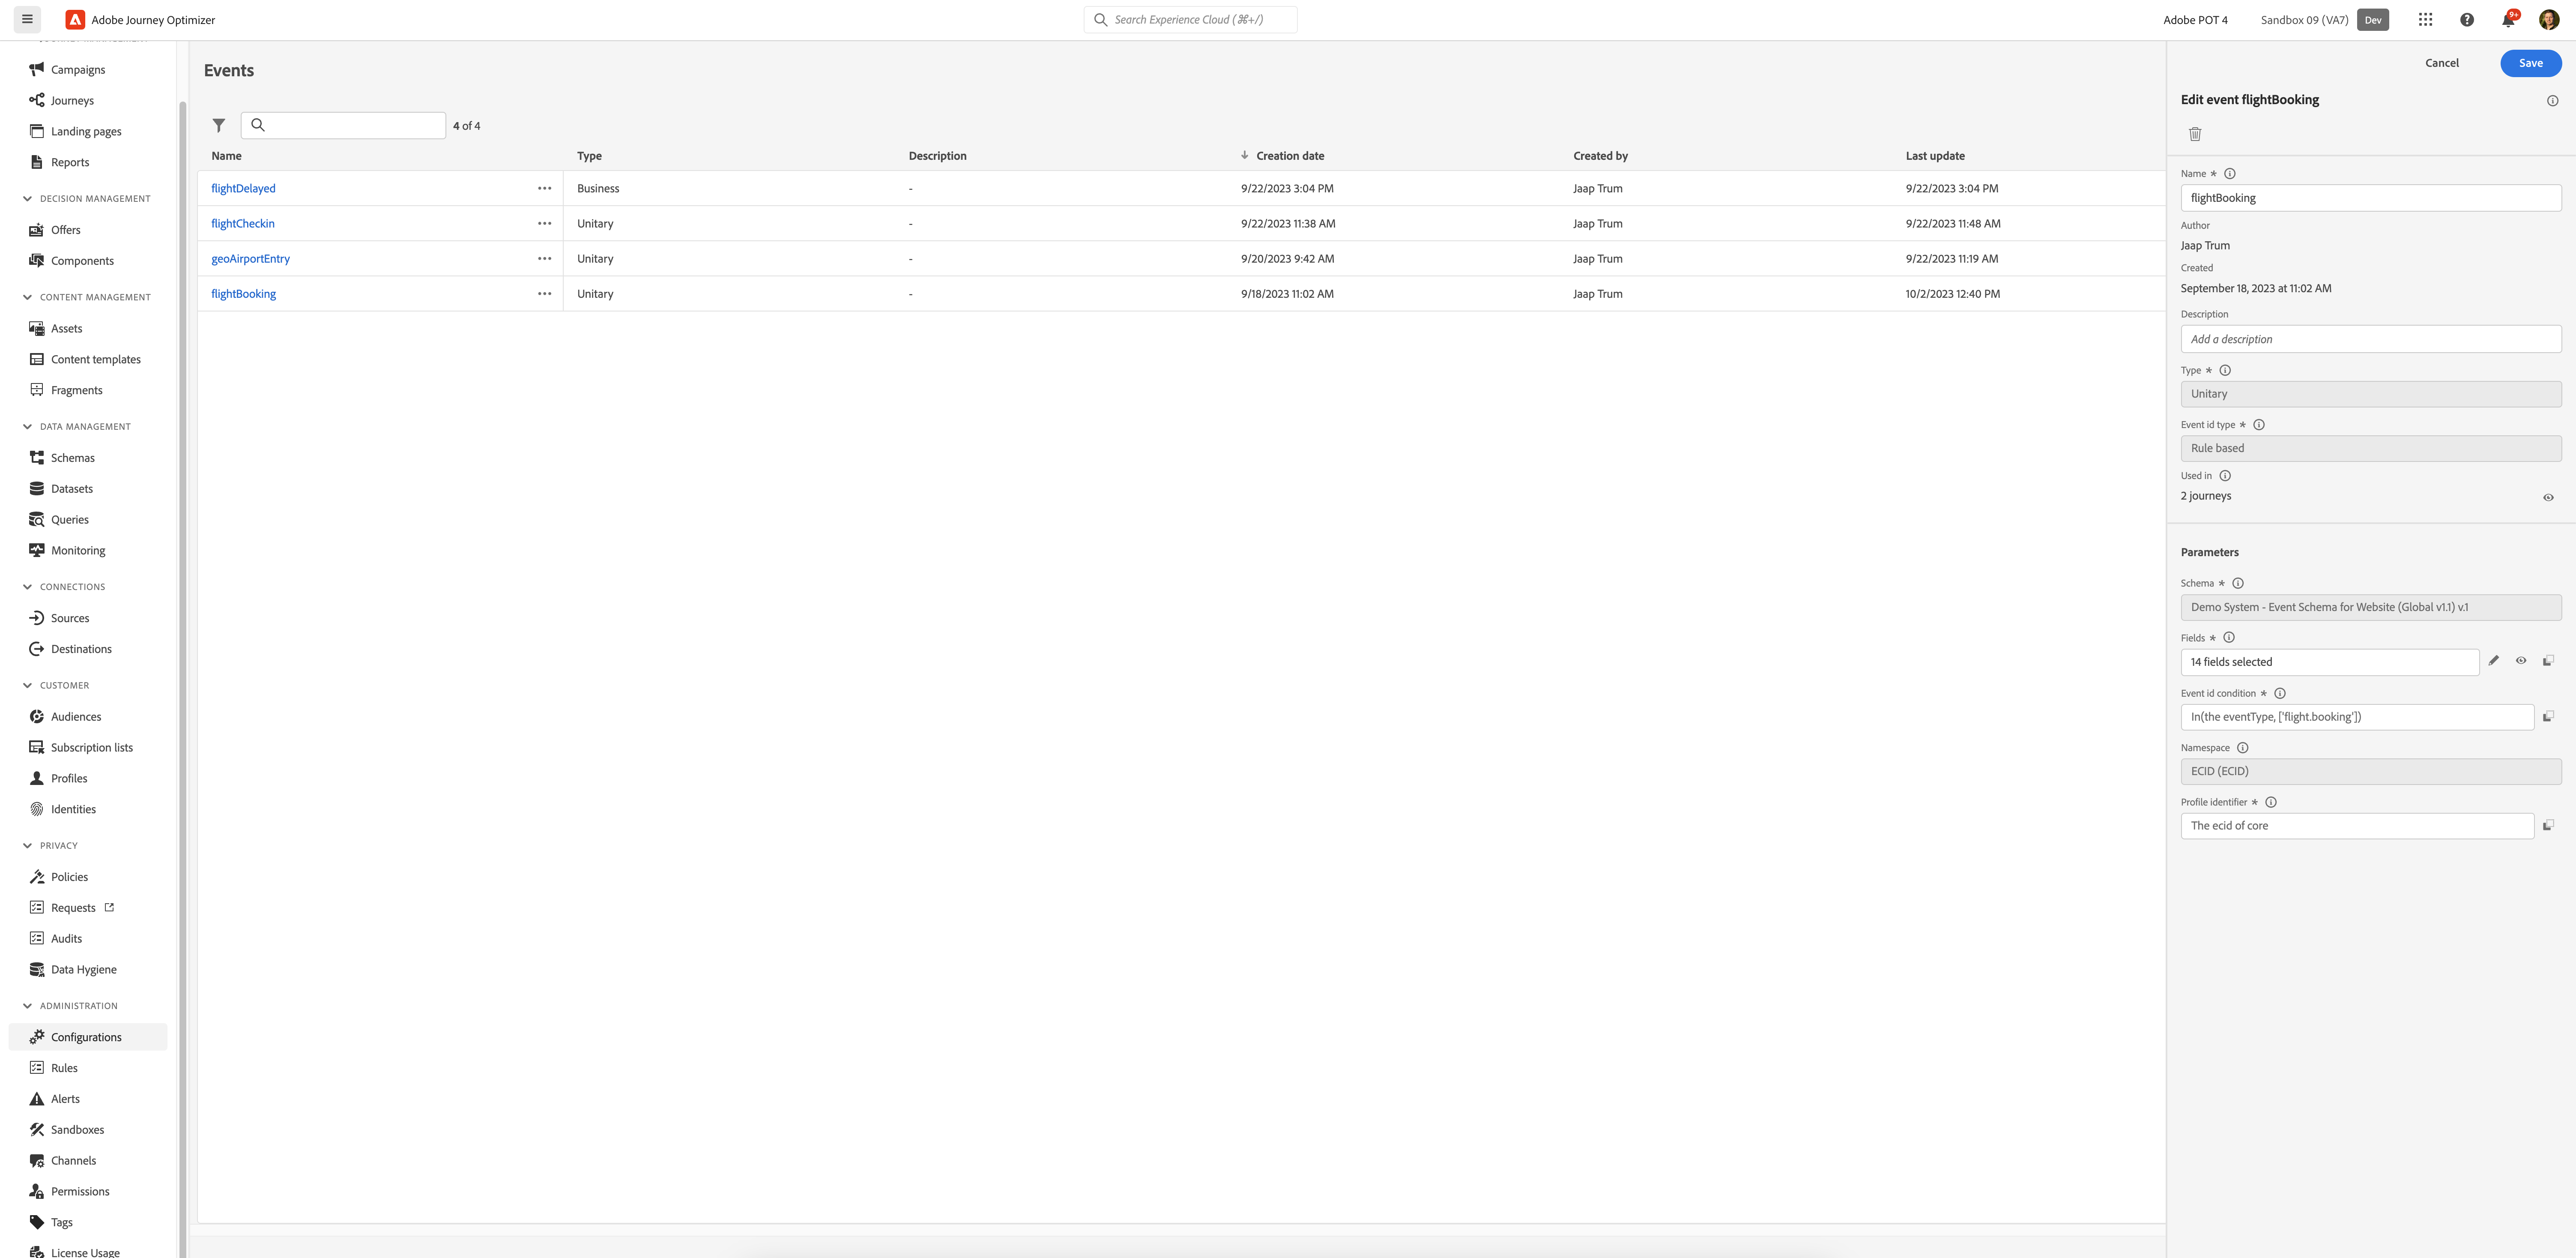This screenshot has height=1258, width=2576.
Task: Click info icon next to Schema label
Action: pos(2238,583)
